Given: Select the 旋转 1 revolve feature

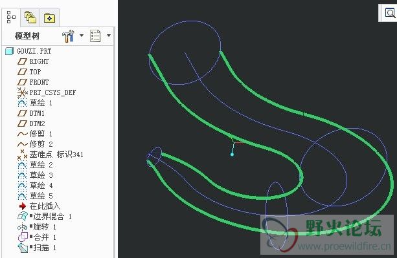Looking at the screenshot, I should 37,227.
